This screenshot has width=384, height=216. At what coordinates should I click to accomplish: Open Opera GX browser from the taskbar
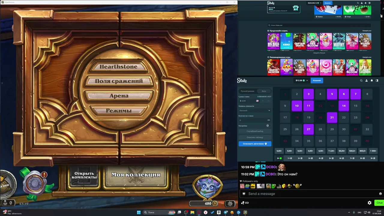199,212
